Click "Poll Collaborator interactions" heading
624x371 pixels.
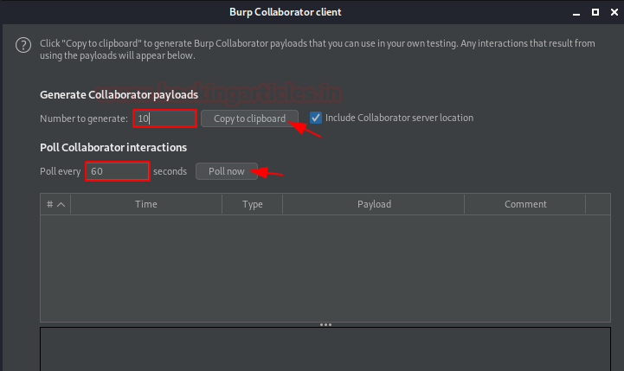click(113, 148)
